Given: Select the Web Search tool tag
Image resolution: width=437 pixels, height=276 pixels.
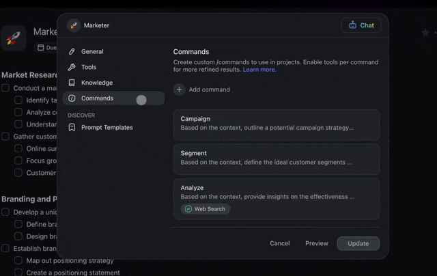Looking at the screenshot, I should (x=206, y=209).
